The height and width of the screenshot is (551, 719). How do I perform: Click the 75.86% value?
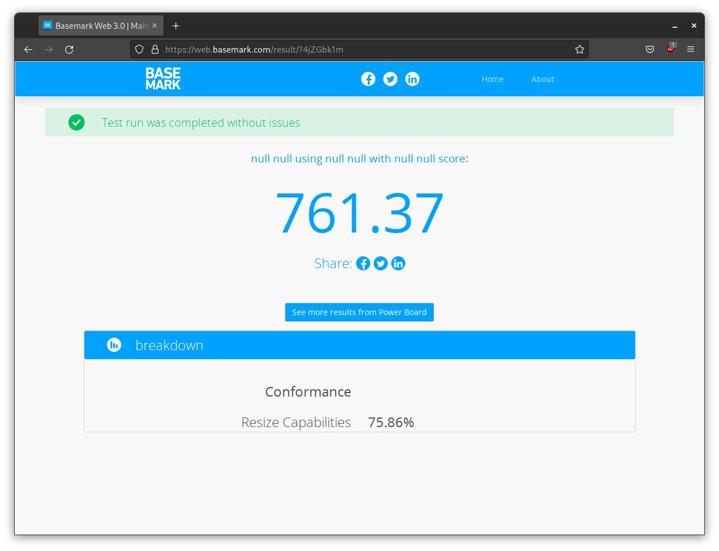tap(391, 423)
